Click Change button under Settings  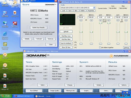[x=70, y=85]
